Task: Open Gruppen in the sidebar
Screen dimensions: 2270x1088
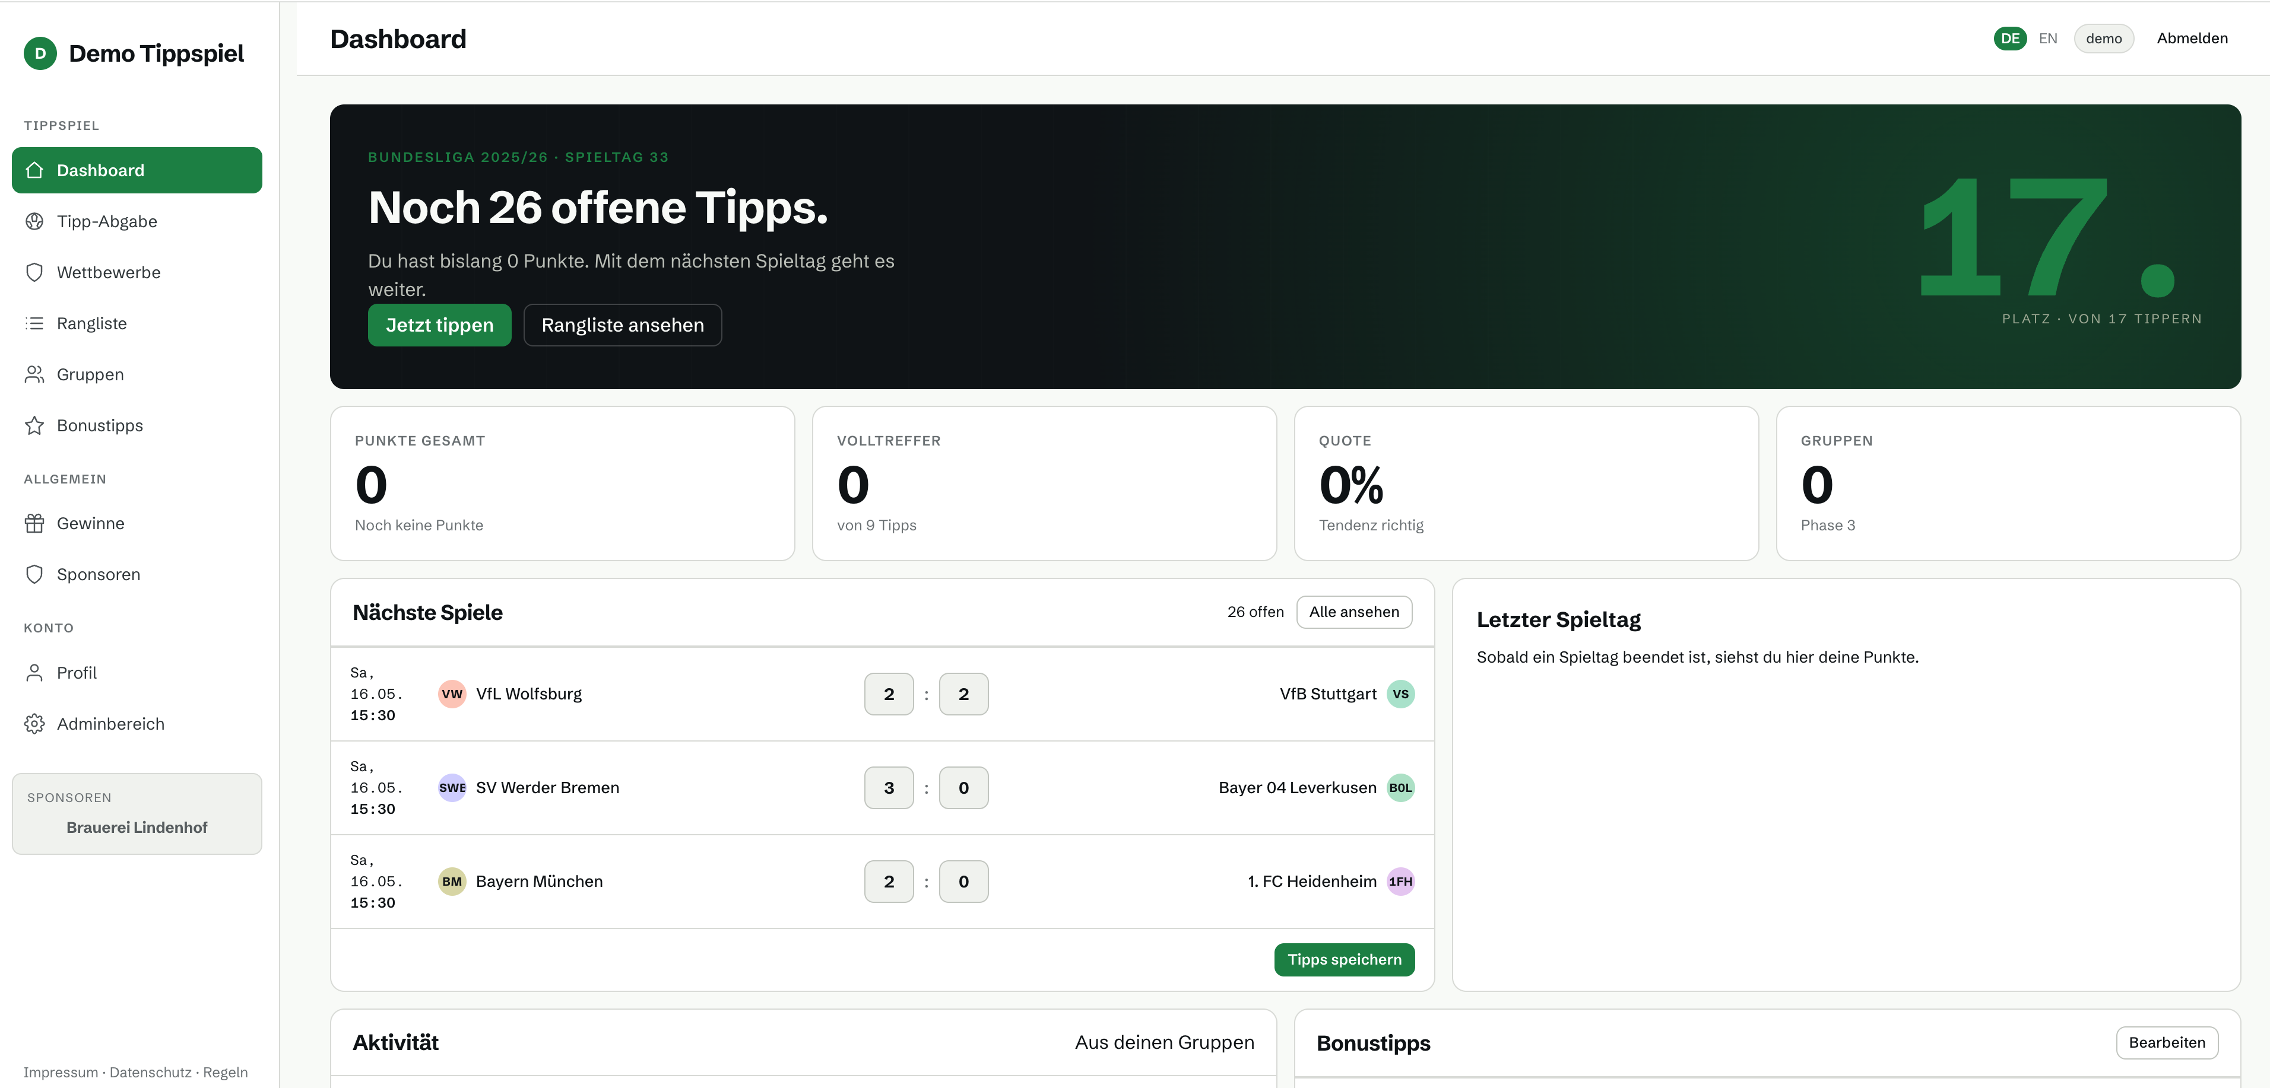Action: click(x=137, y=374)
